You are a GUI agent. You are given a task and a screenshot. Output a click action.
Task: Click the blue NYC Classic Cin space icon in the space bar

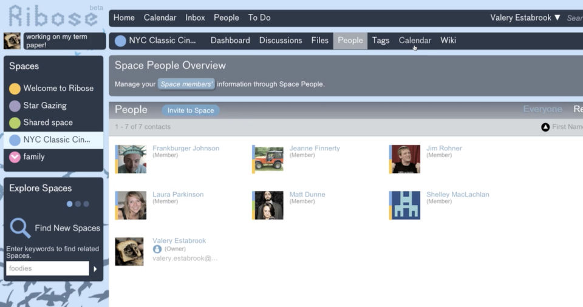pyautogui.click(x=120, y=41)
